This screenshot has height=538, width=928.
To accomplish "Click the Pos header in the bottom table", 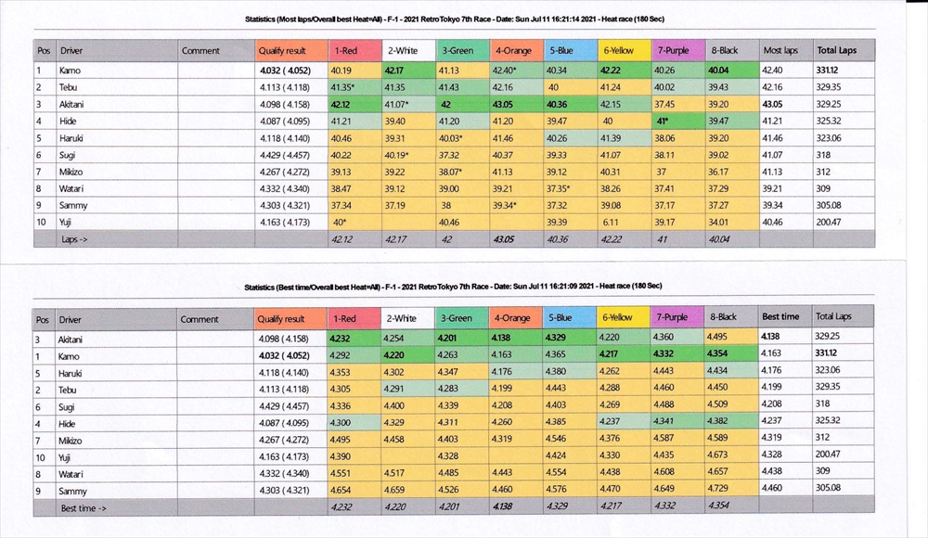I will click(43, 318).
